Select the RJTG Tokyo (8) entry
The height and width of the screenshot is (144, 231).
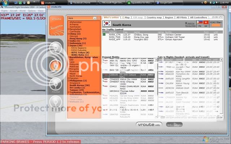(81, 52)
